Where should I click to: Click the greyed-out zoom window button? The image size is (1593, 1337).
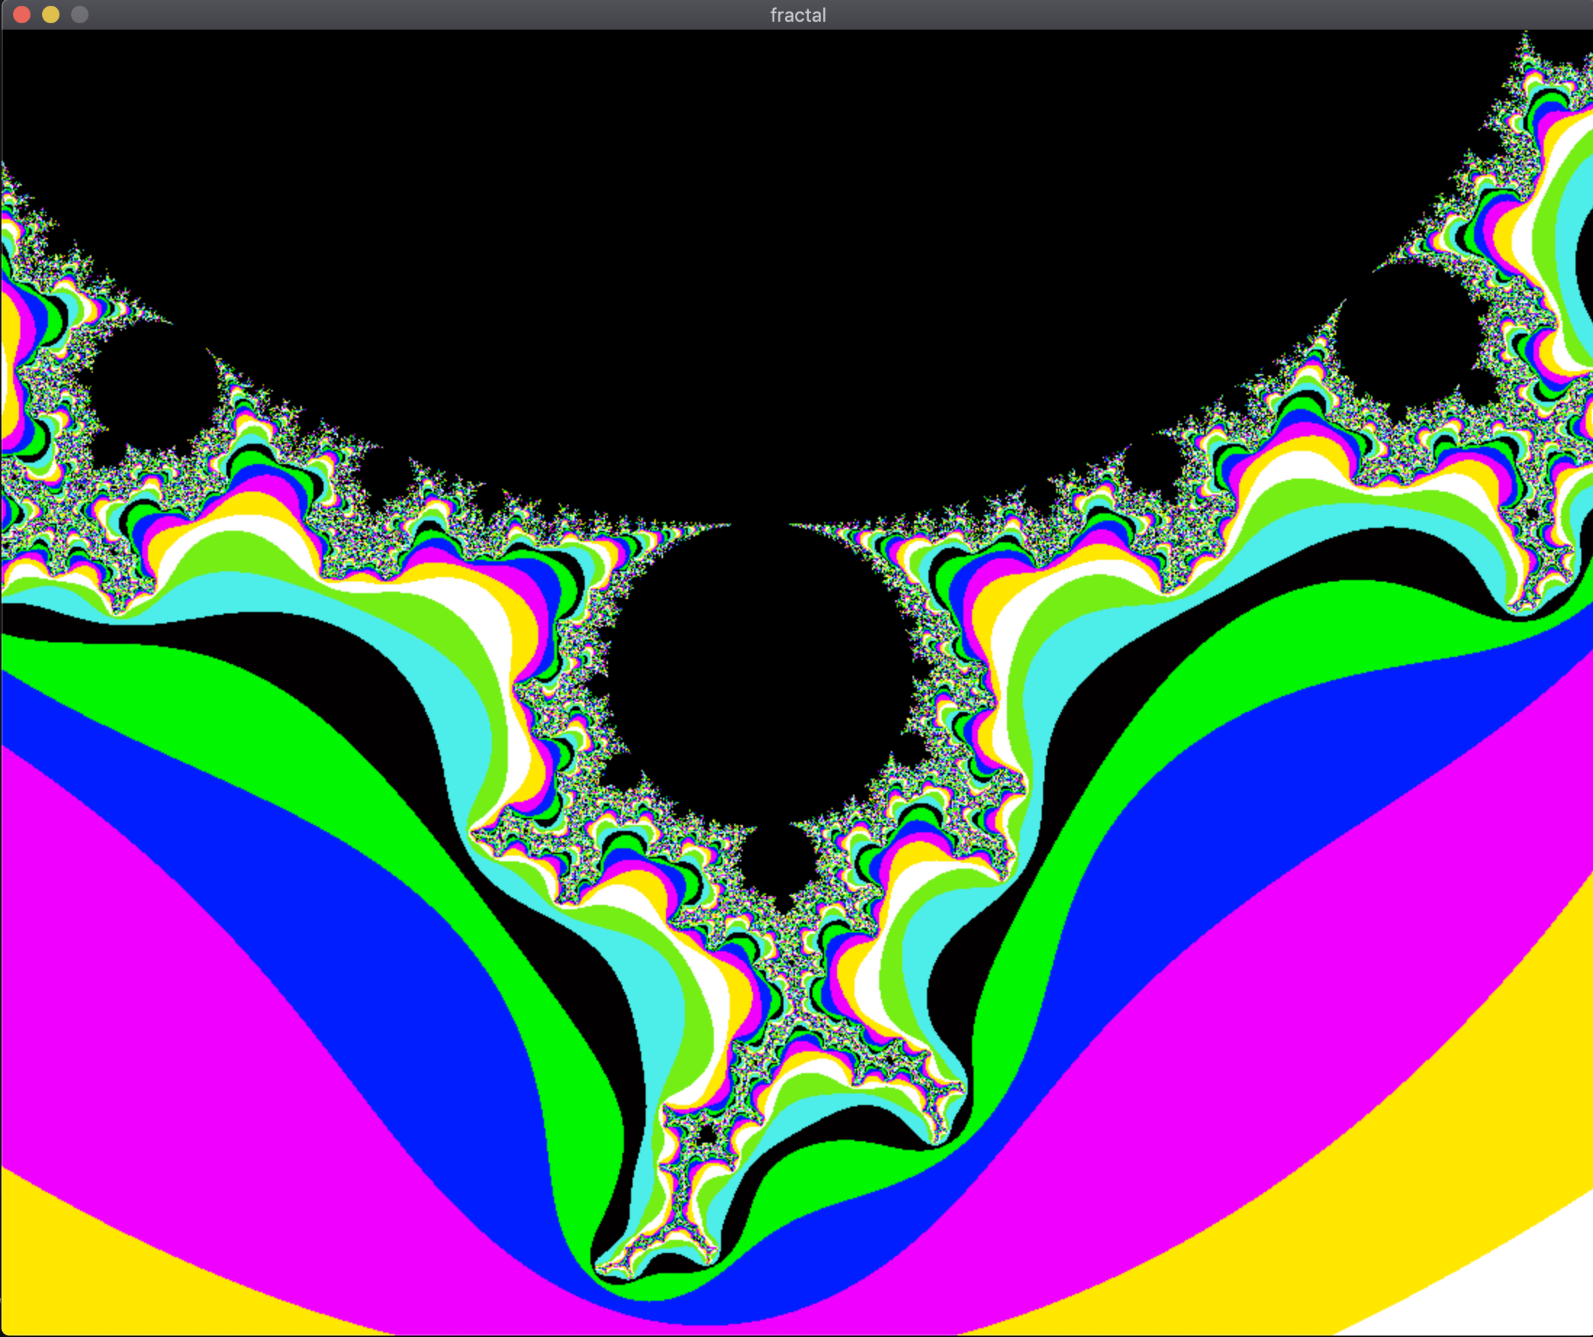pos(79,15)
